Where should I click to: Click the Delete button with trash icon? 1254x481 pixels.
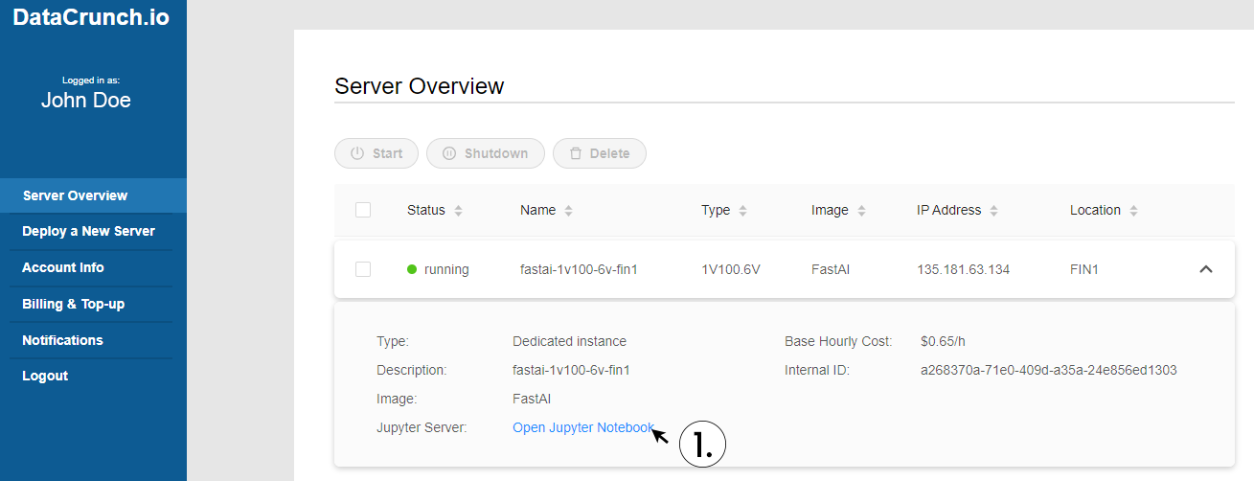[600, 153]
